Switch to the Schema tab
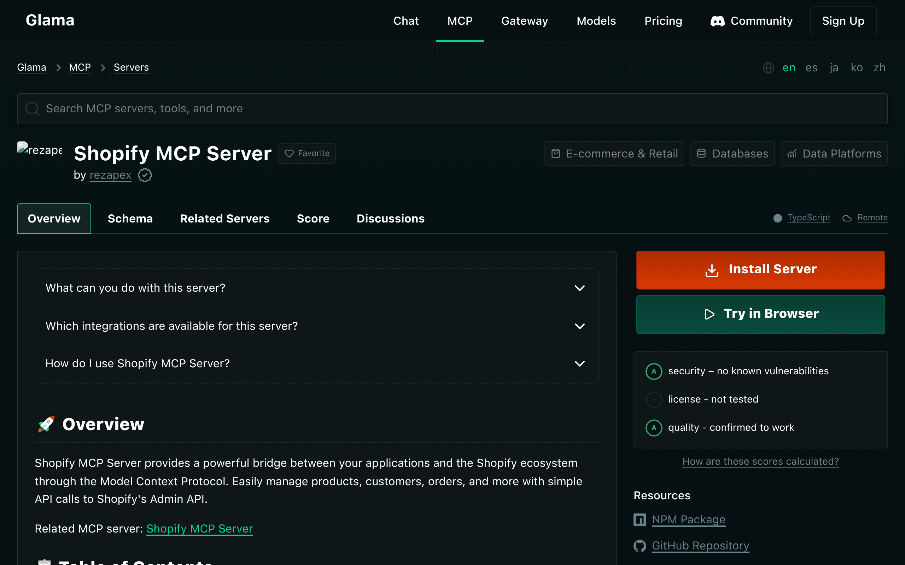 [130, 218]
